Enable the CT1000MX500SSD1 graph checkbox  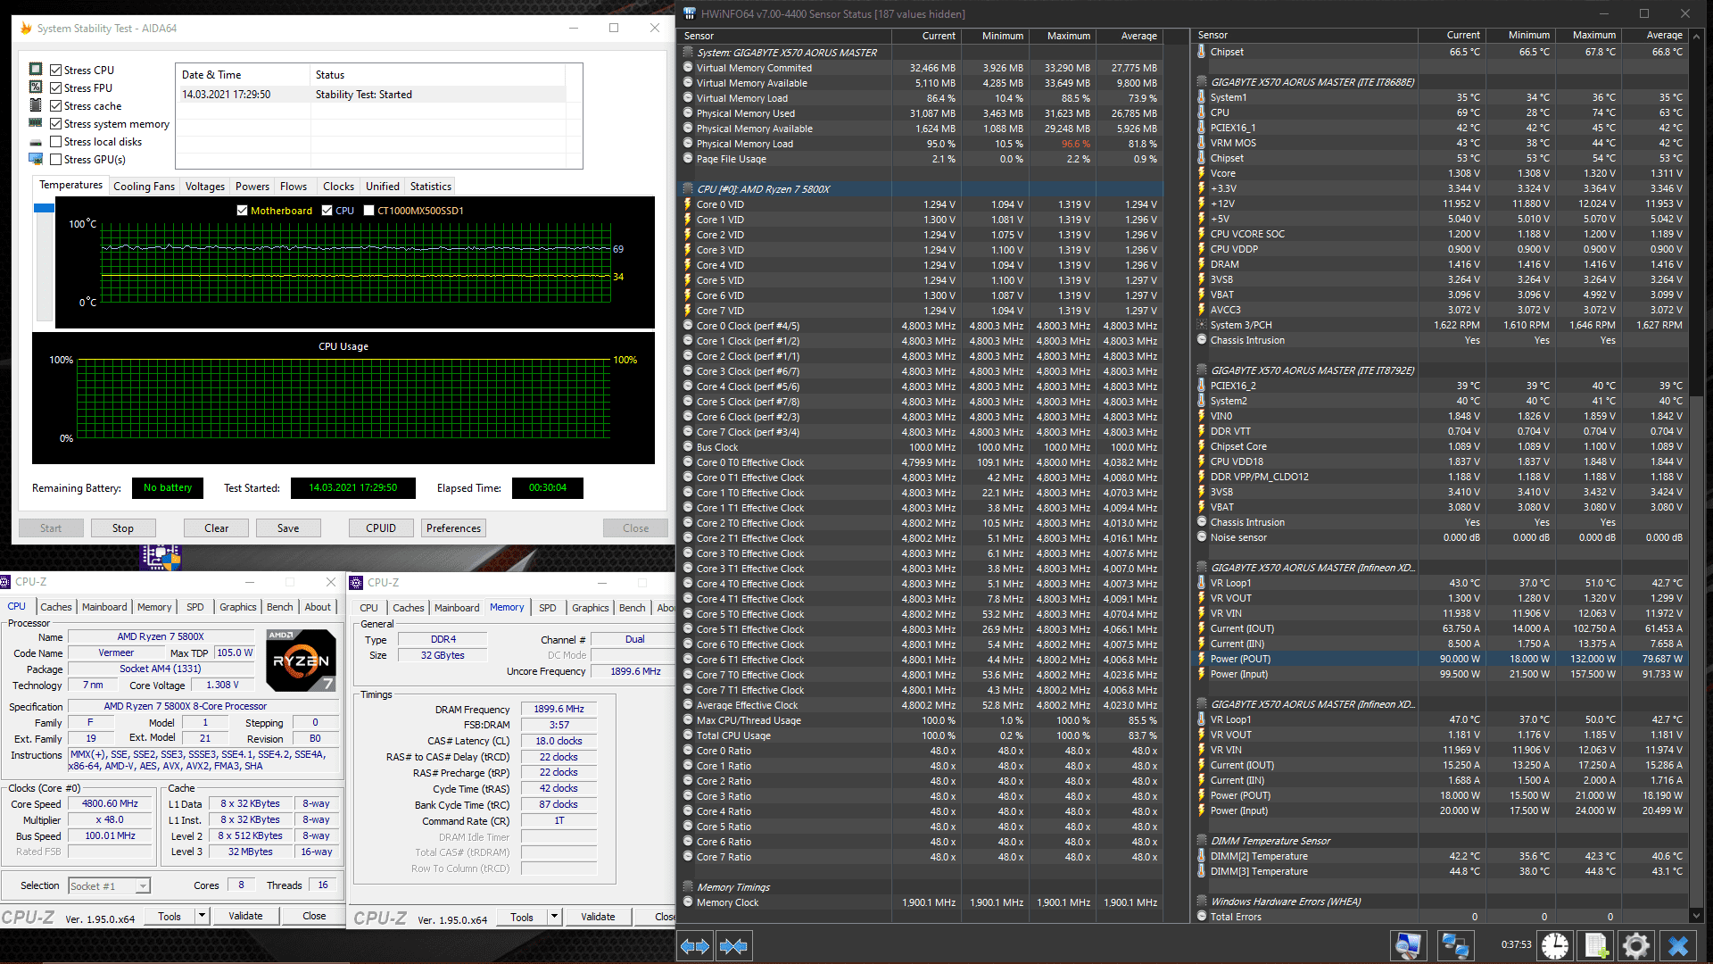pyautogui.click(x=368, y=211)
